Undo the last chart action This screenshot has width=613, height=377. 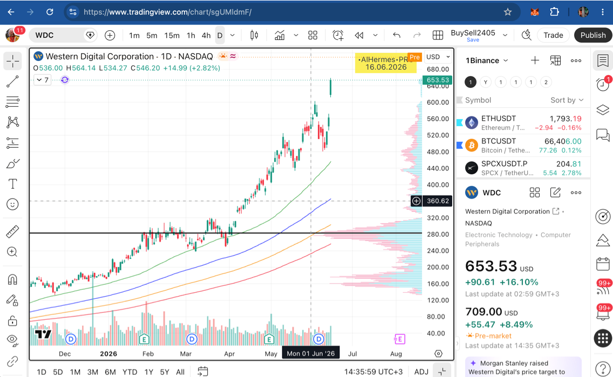point(397,35)
